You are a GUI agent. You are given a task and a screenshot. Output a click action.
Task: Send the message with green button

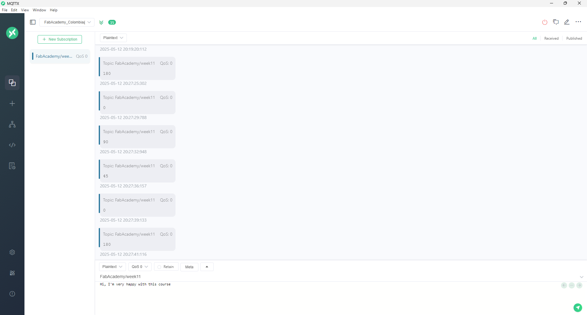coord(578,307)
